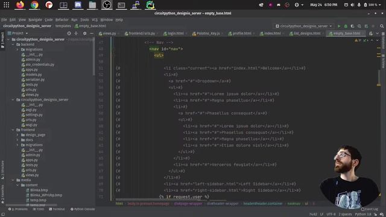Click the editor horizontal scrollbar

[170, 200]
